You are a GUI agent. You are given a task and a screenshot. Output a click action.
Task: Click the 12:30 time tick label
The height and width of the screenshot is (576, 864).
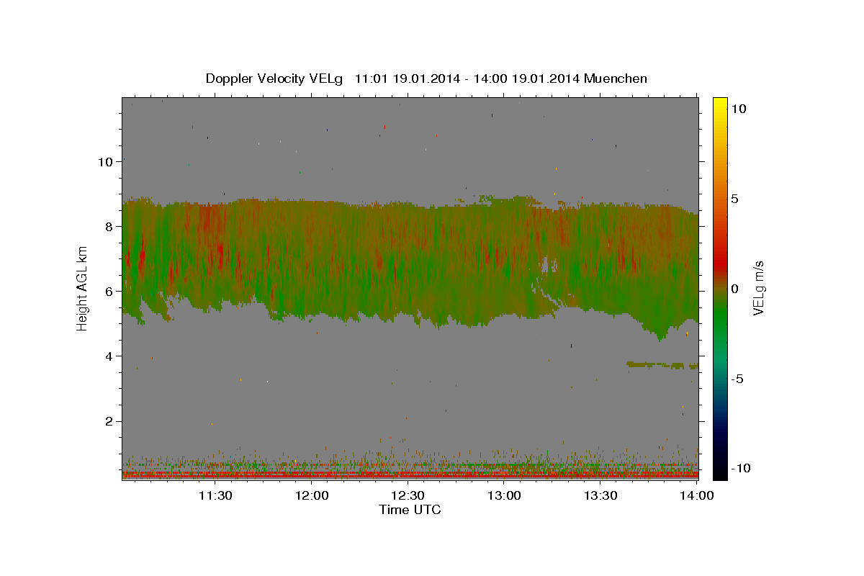(x=408, y=495)
